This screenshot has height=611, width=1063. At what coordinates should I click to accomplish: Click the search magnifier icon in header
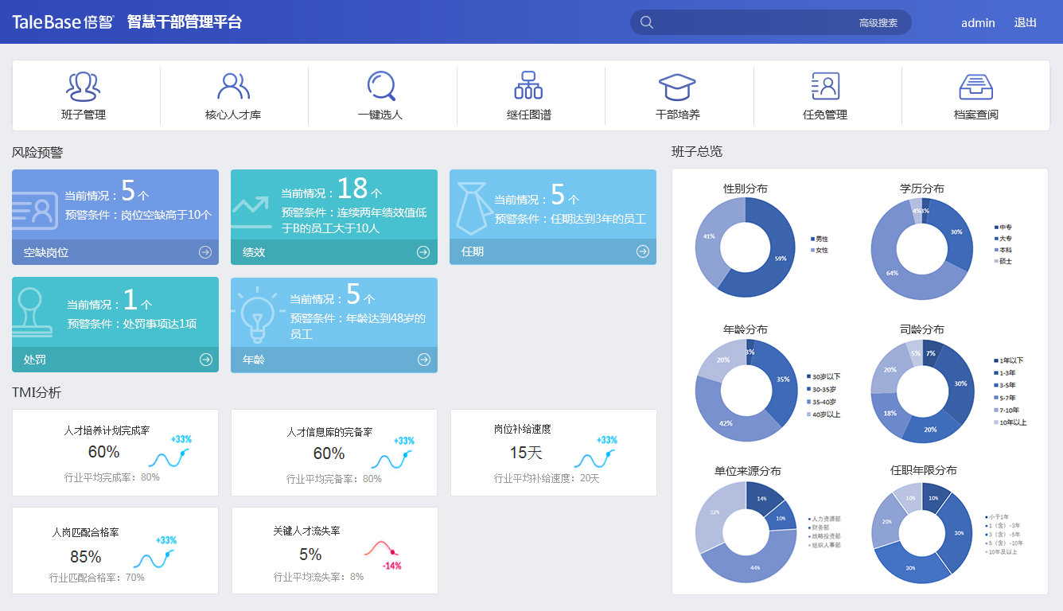pos(647,22)
